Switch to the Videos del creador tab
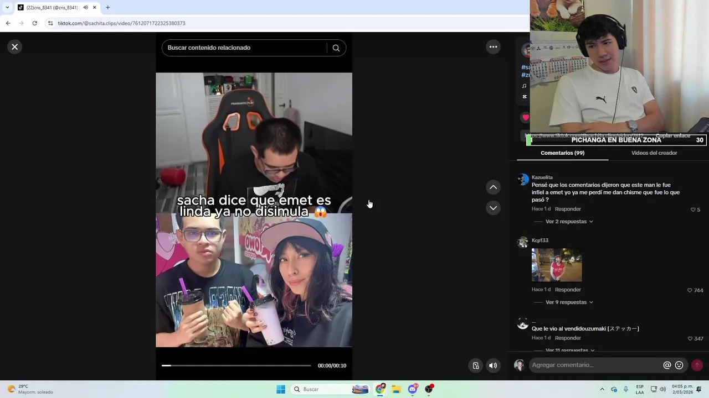This screenshot has height=398, width=709. click(x=654, y=153)
